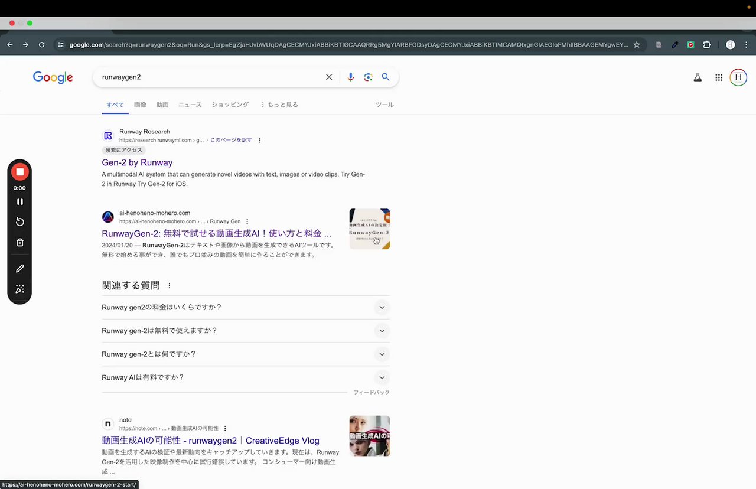
Task: Open RunwayGen-2: 無料で試せる動画生成AI result
Action: pos(217,234)
